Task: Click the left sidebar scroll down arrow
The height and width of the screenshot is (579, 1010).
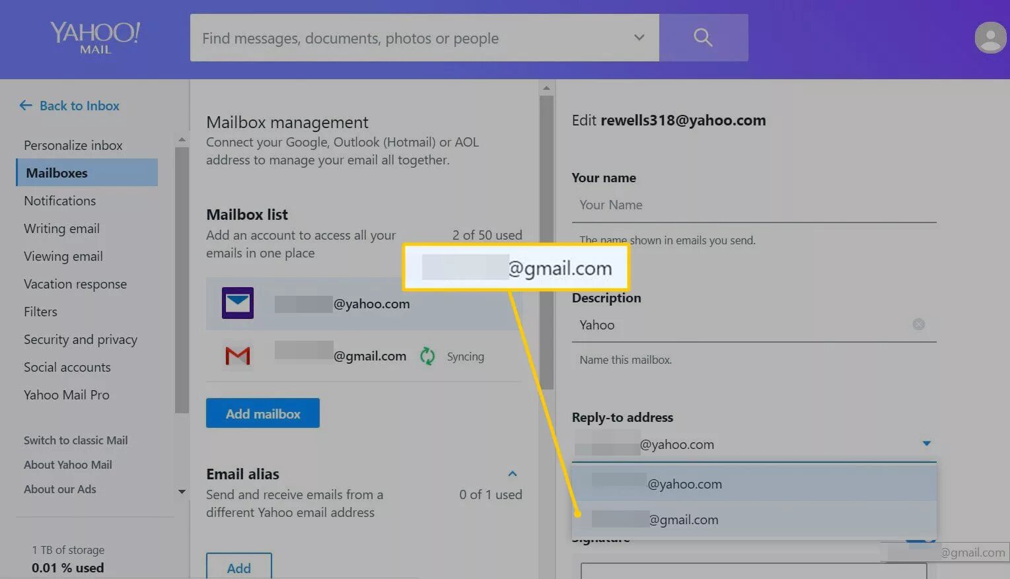Action: tap(182, 491)
